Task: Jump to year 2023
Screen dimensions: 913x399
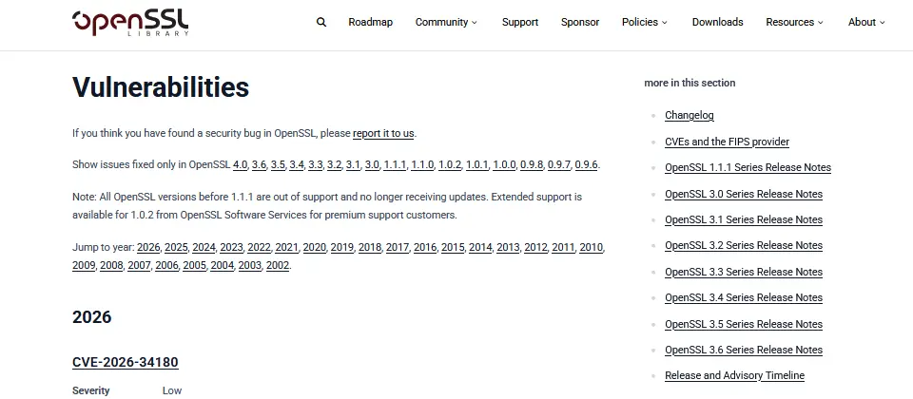Action: point(231,248)
